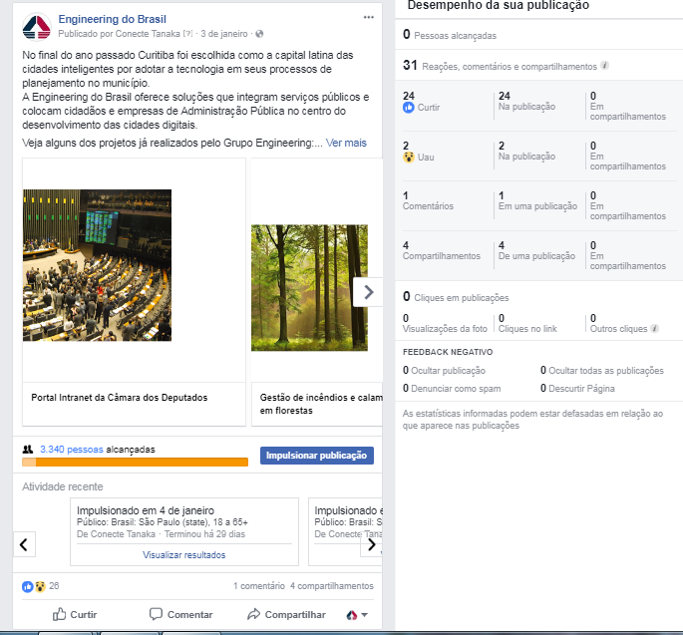Click the thumbs-up Curtir button
This screenshot has height=635, width=683.
click(x=75, y=614)
